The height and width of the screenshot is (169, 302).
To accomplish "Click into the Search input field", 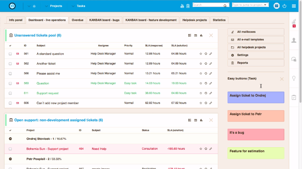I will coord(208,5).
